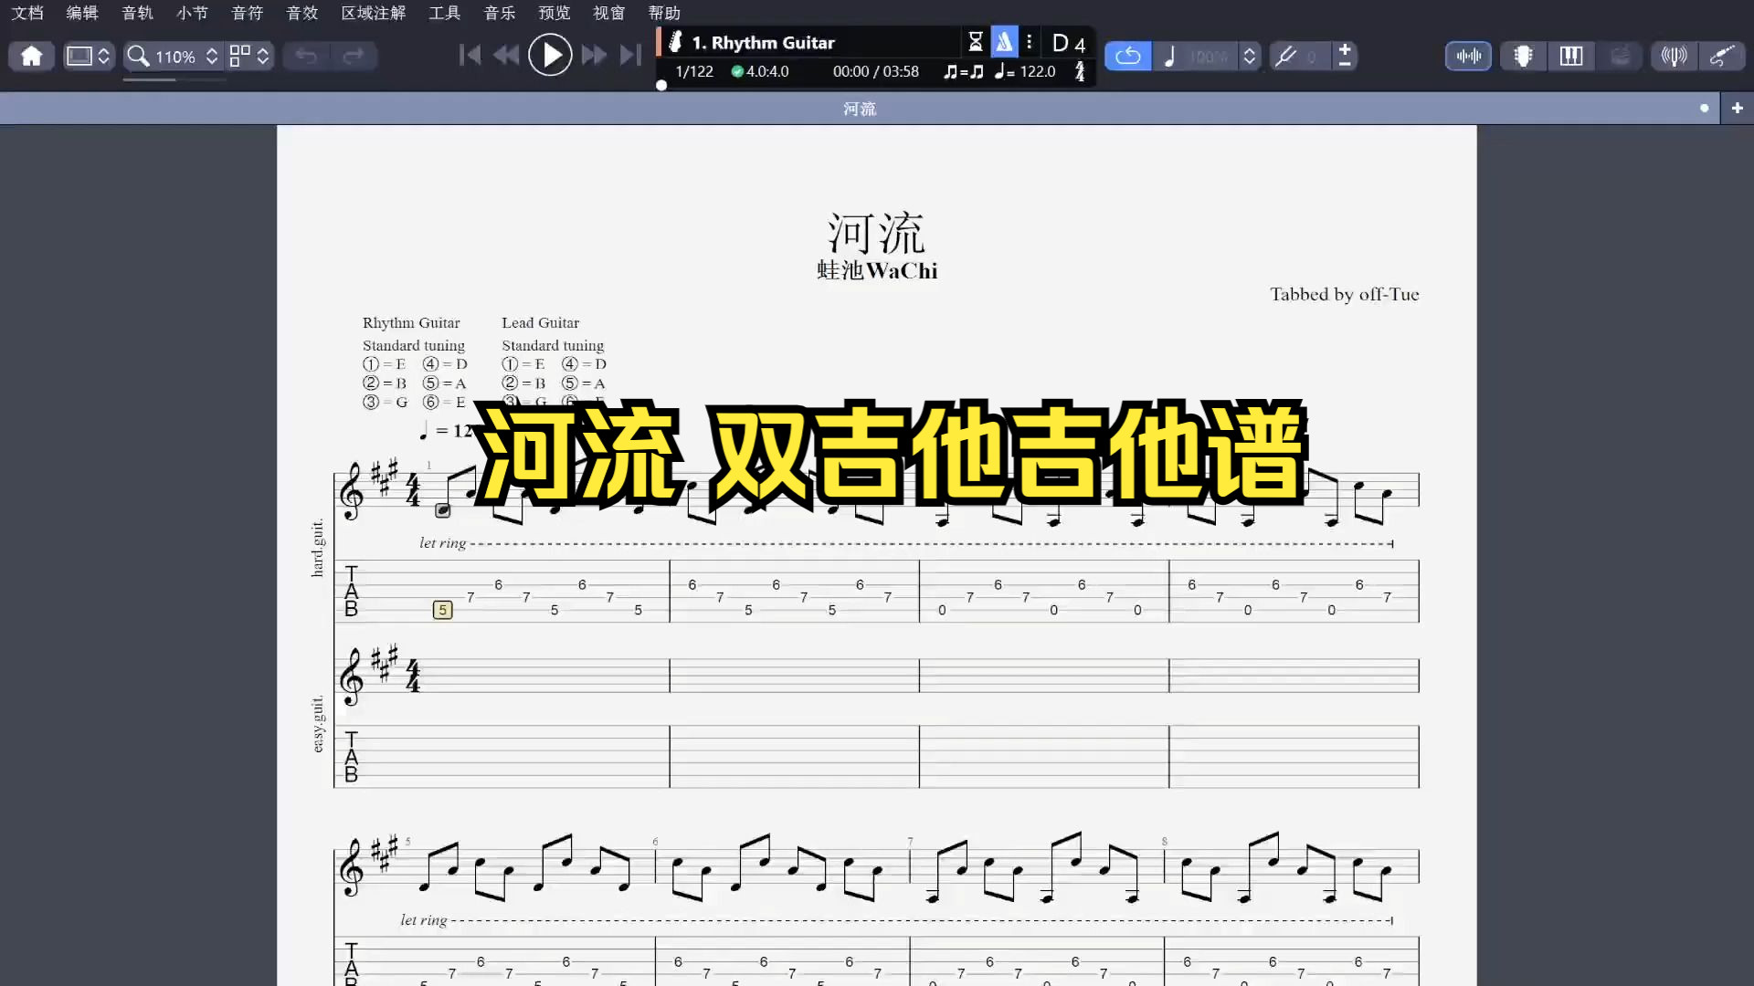This screenshot has height=986, width=1754.
Task: Open the 音乐 menu
Action: tap(500, 13)
